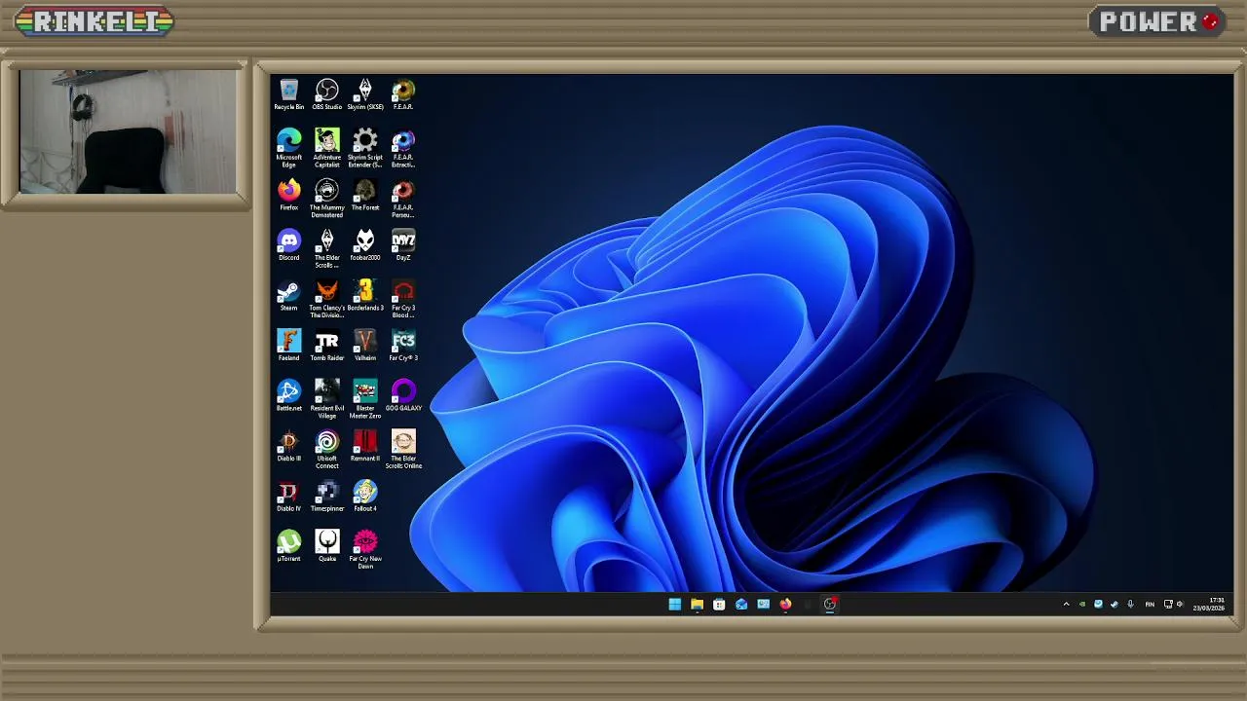This screenshot has width=1247, height=701.
Task: Select the Timespinner desktop shortcut
Action: tap(327, 497)
